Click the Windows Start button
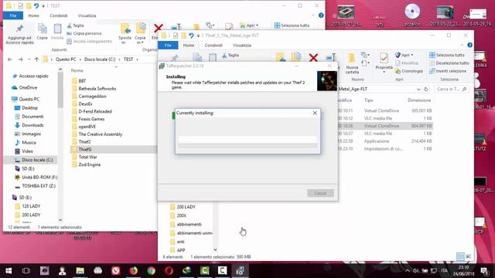Screen dimensions: 495x278 [9, 270]
